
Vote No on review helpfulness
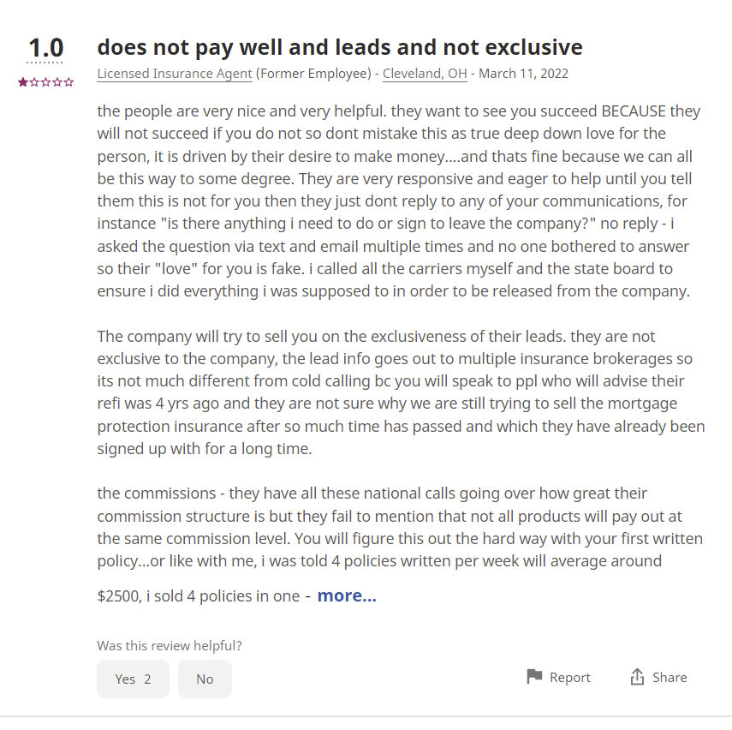[205, 679]
